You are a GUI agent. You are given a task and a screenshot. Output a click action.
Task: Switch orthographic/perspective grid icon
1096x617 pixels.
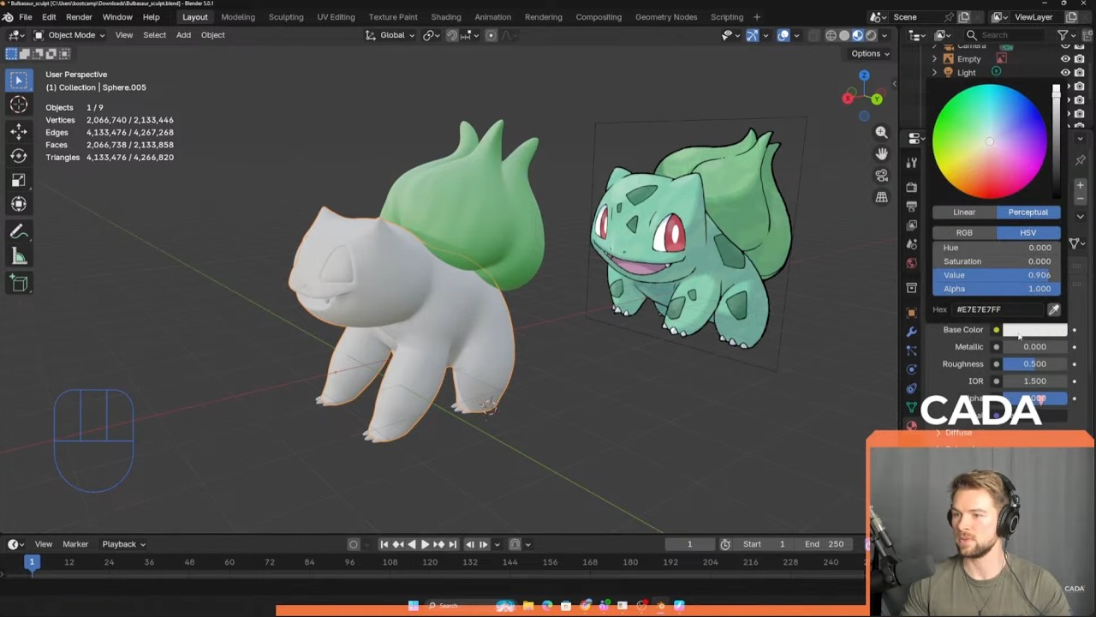pyautogui.click(x=881, y=197)
